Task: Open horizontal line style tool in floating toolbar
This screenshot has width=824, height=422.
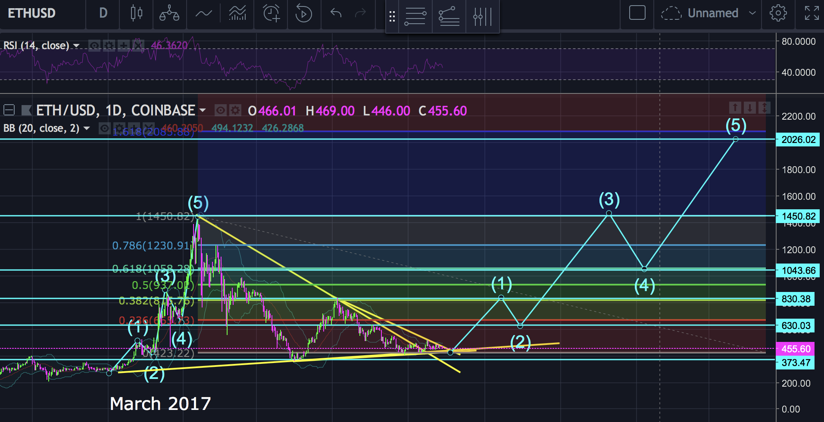Action: click(415, 16)
